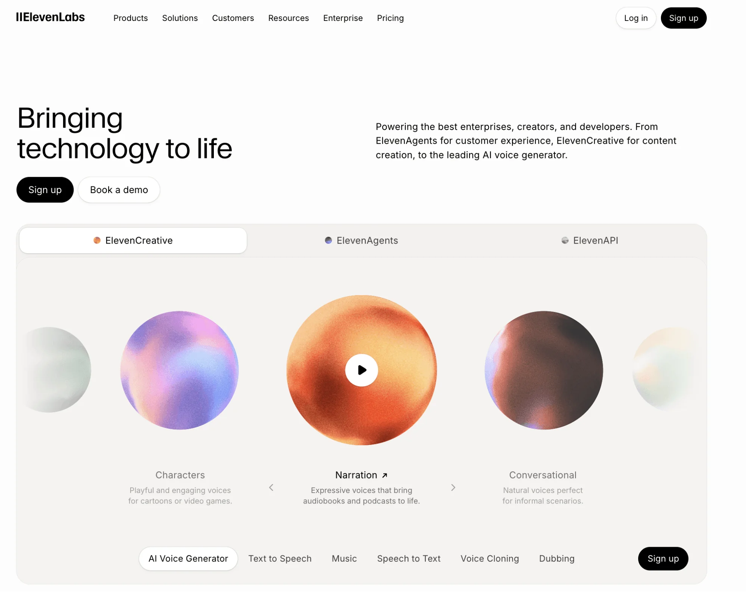Go to the Enterprise page
The image size is (746, 592).
tap(343, 18)
